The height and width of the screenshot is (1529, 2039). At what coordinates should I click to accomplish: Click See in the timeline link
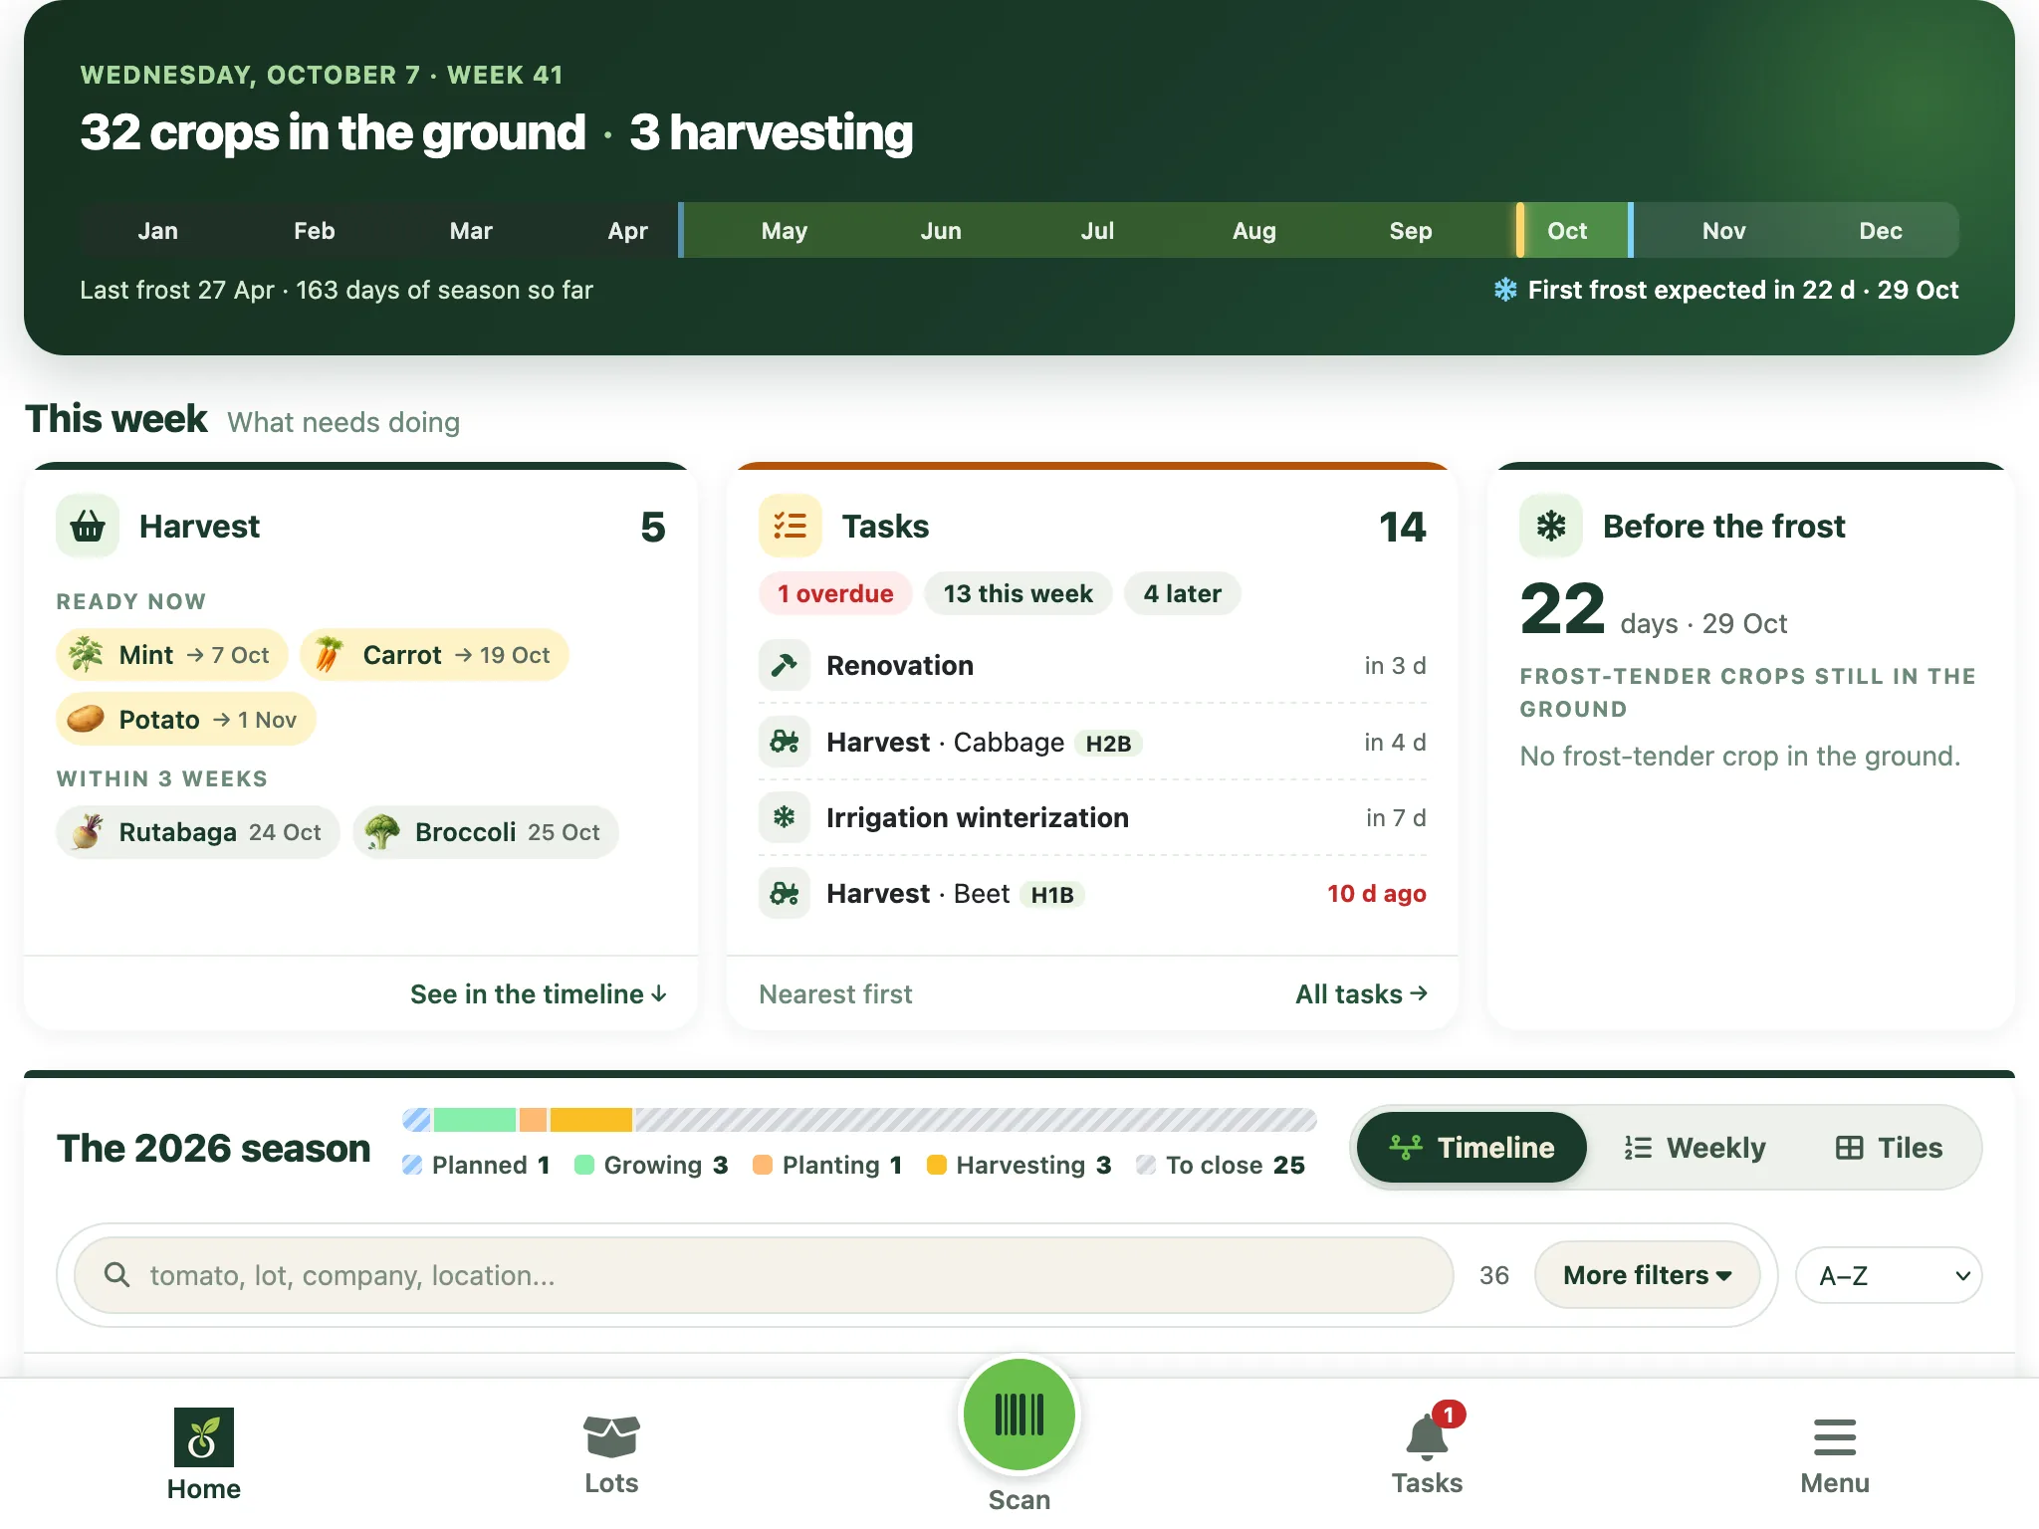pos(539,993)
